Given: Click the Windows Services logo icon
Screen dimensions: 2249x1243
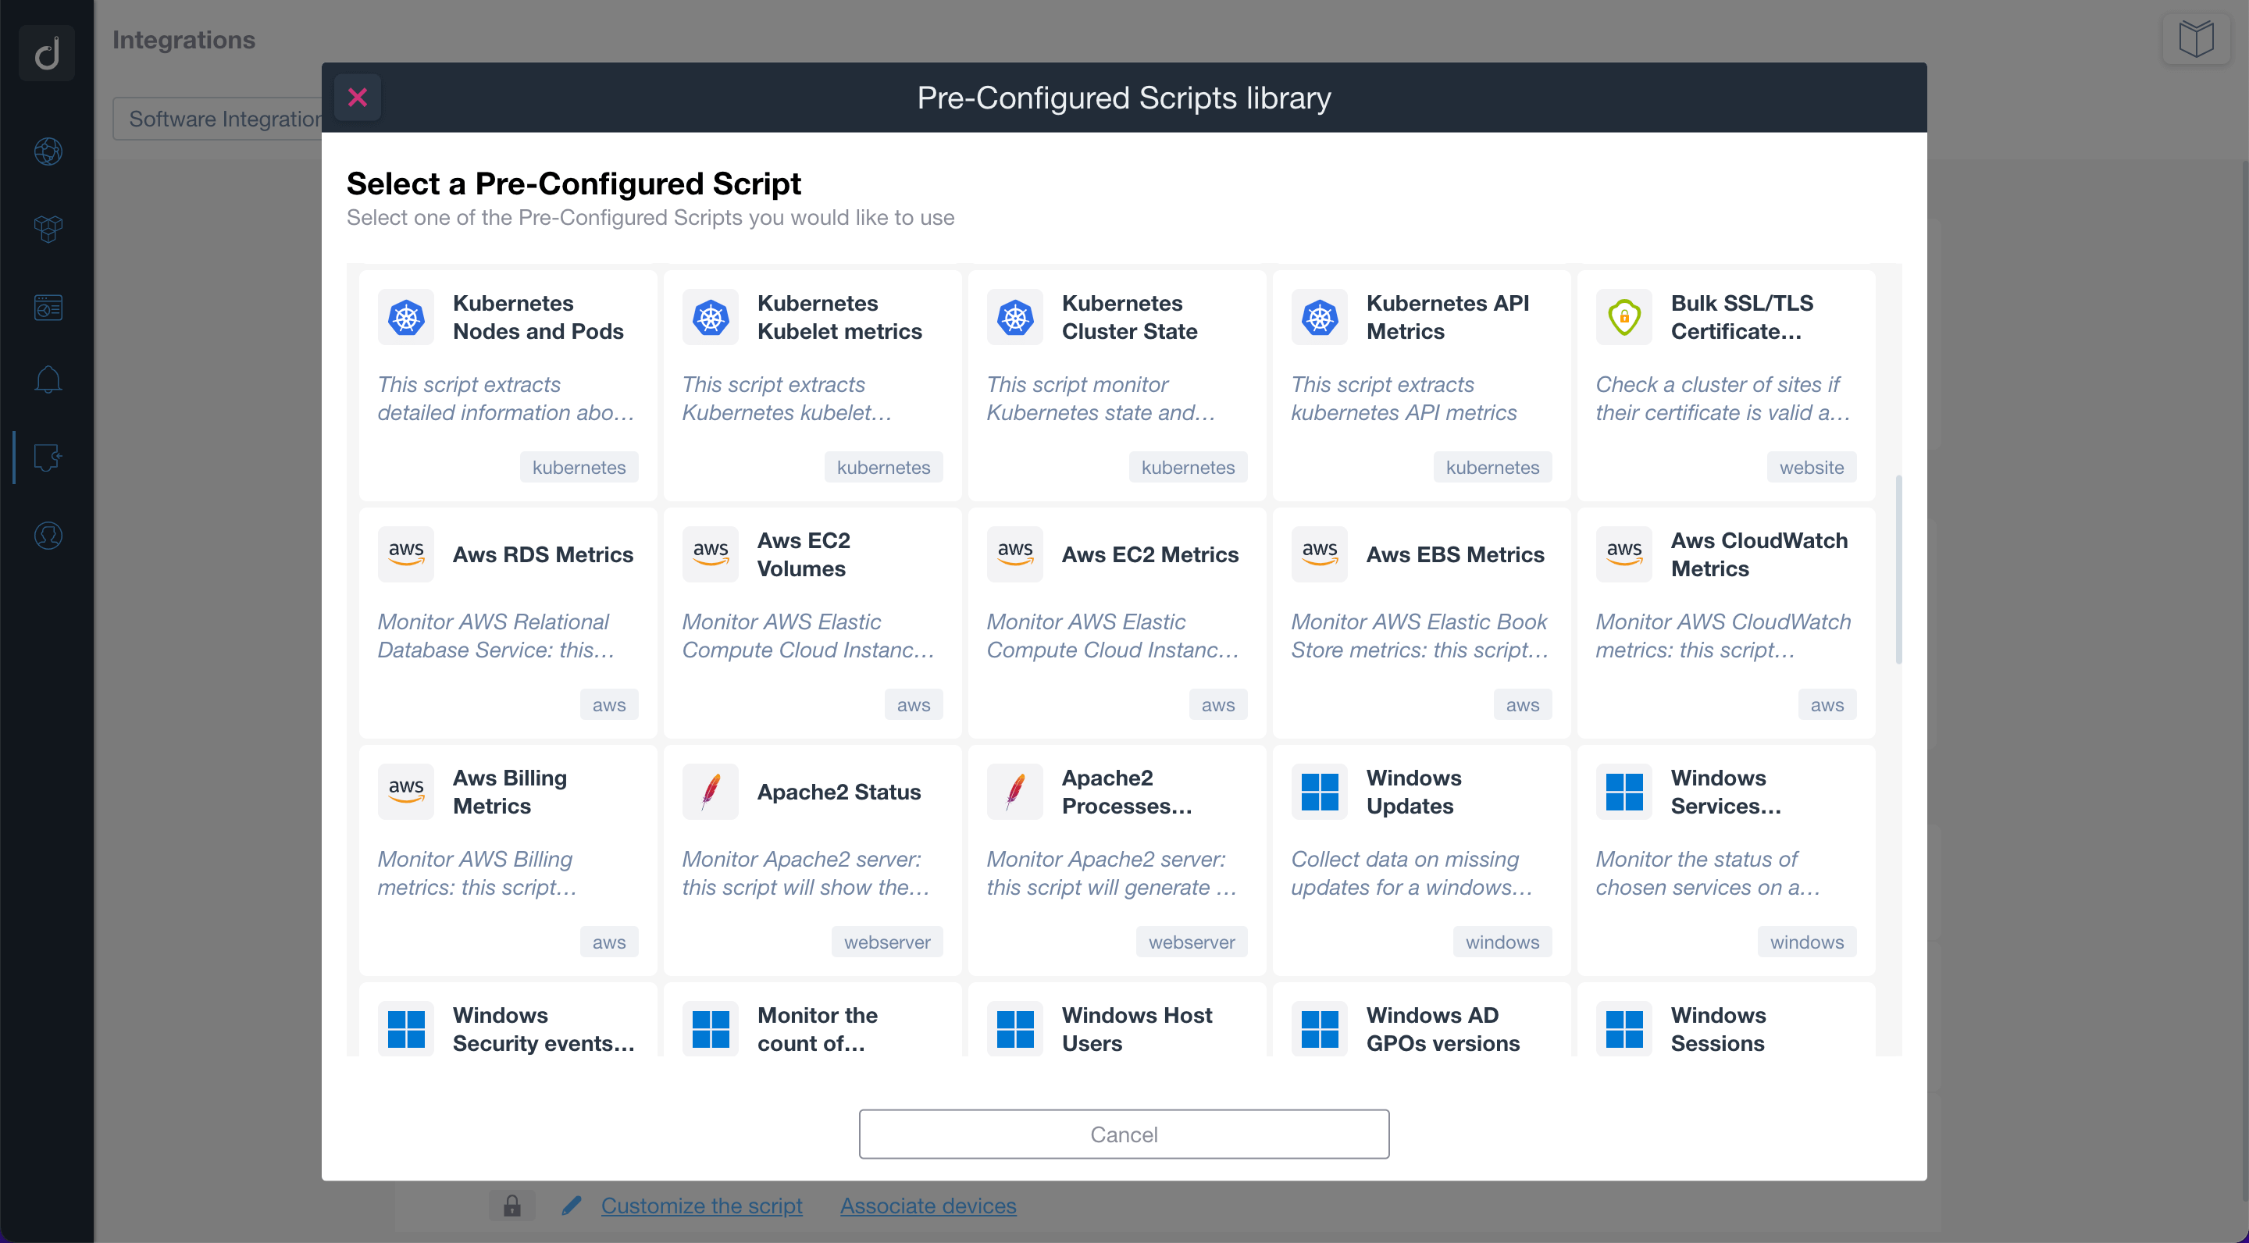Looking at the screenshot, I should [x=1625, y=792].
